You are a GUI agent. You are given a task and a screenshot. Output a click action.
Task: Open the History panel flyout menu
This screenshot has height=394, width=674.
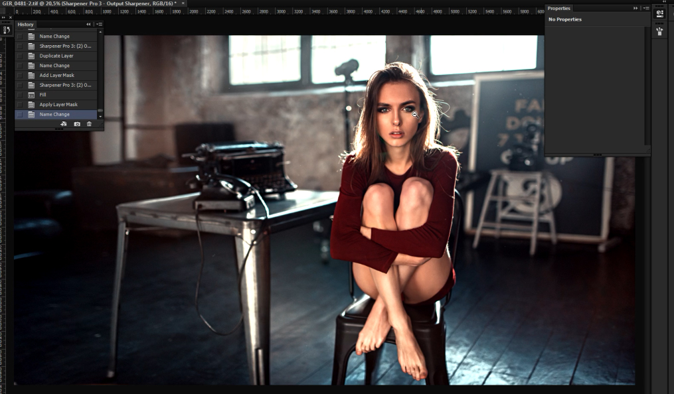pos(99,25)
